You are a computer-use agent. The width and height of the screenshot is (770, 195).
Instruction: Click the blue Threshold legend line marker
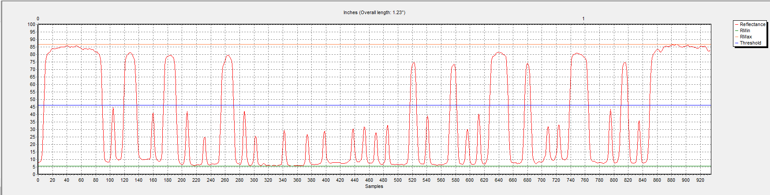click(736, 43)
